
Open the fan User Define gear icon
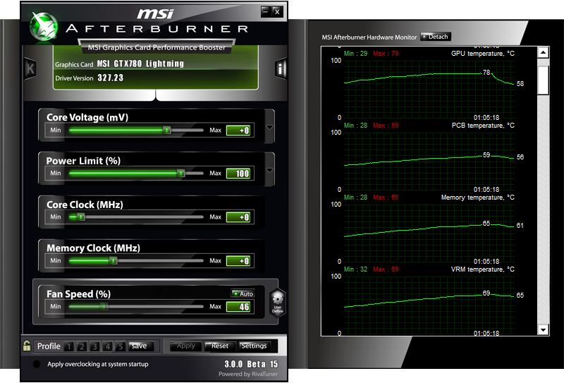(278, 303)
